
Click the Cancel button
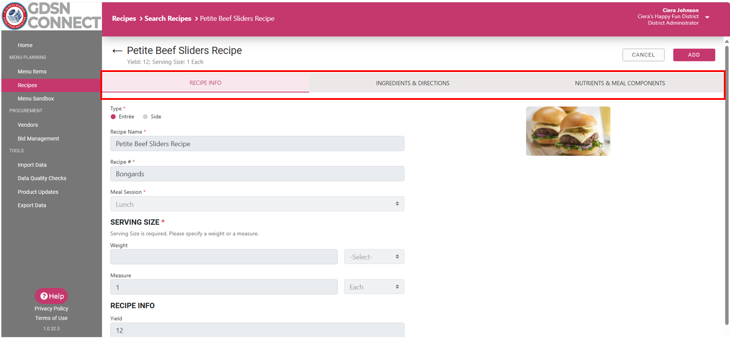coord(643,55)
